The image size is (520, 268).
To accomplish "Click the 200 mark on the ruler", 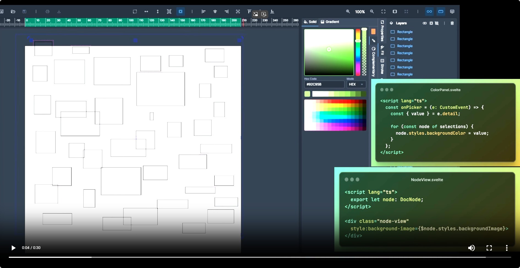I will pos(234,20).
